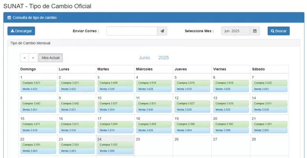This screenshot has height=158, width=307.
Task: Select Compra 3.593 on day 24
Action: [x=115, y=145]
